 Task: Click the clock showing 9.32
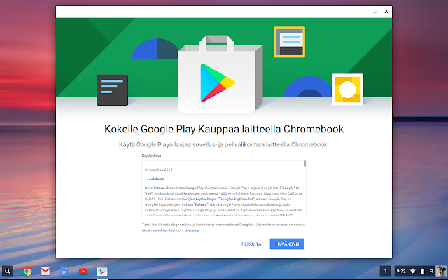pyautogui.click(x=401, y=271)
